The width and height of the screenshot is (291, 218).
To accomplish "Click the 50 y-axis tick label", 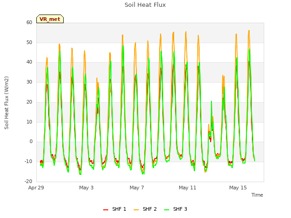I will (x=29, y=42).
